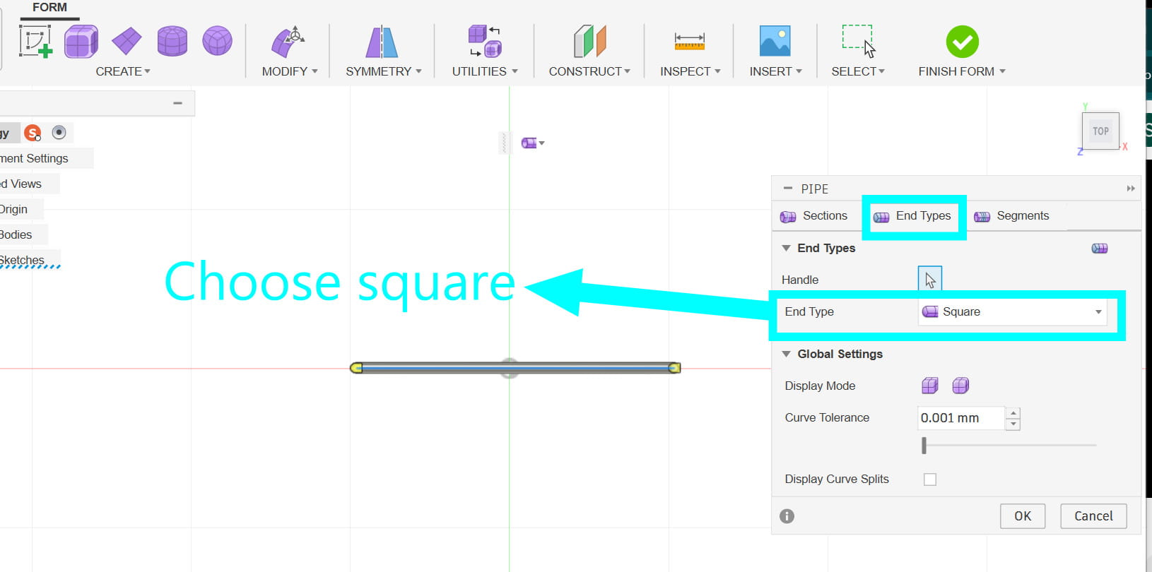The image size is (1152, 572).
Task: Collapse the End Types section
Action: coord(786,249)
